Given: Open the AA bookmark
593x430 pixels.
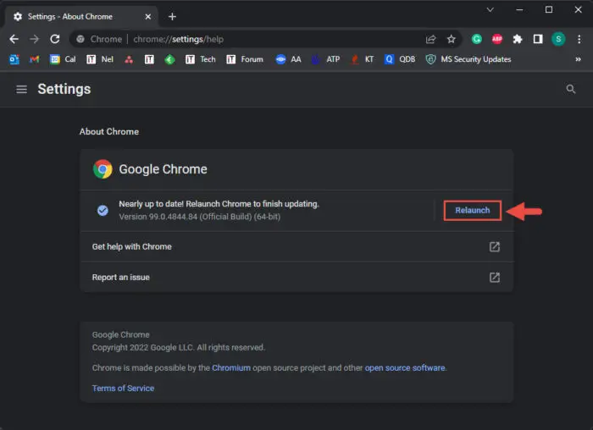Looking at the screenshot, I should (288, 59).
